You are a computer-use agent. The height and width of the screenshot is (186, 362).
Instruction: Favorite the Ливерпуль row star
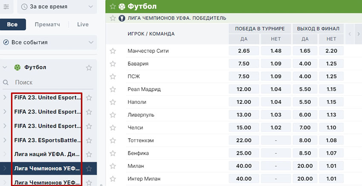click(113, 115)
